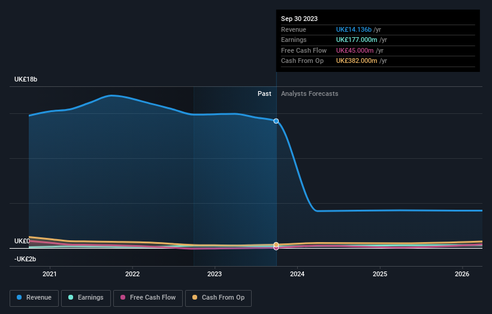The height and width of the screenshot is (314, 492).
Task: Toggle the Cash From Op legend button
Action: 218,298
